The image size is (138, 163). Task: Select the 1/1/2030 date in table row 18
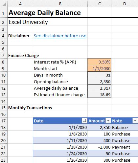60,127
